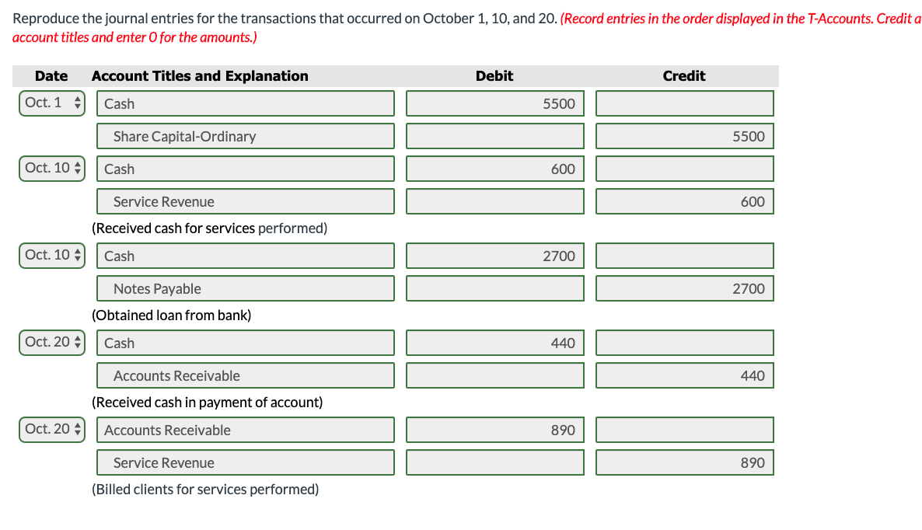Open the first Oct. 20 date selector
Viewport: 922px width, 530px height.
coord(51,342)
